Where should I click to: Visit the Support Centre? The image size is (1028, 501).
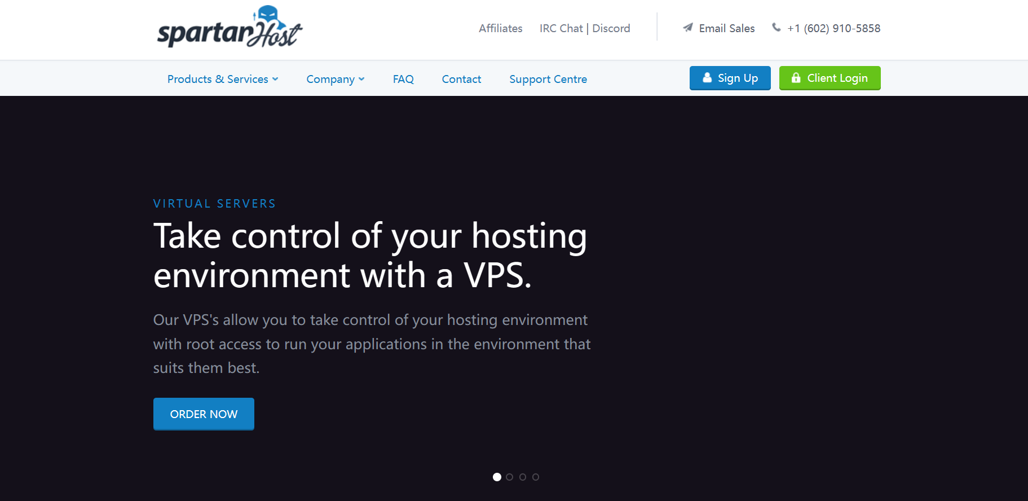click(548, 79)
